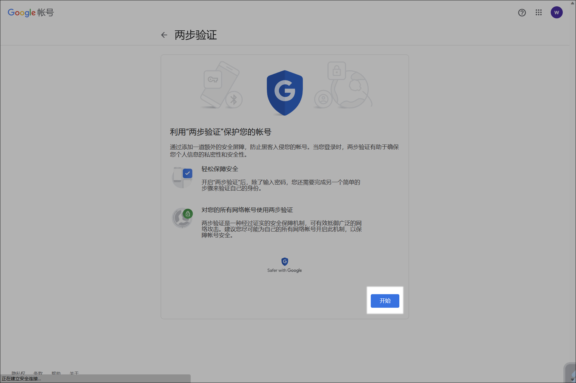
Task: Click the globe and lock illustration
Action: [343, 85]
